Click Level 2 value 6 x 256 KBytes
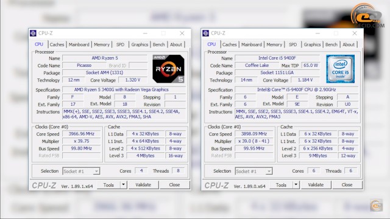390x219 pixels. pos(318,148)
